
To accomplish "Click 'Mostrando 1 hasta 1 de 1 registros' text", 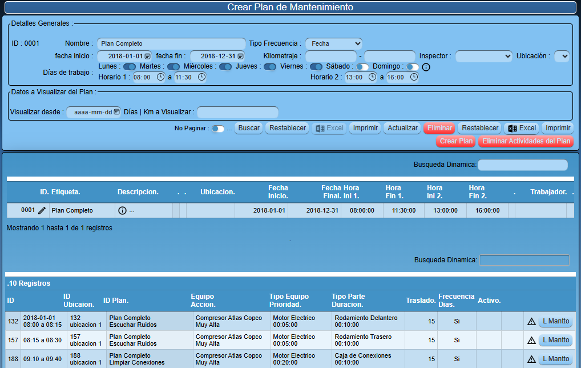I will pyautogui.click(x=59, y=228).
